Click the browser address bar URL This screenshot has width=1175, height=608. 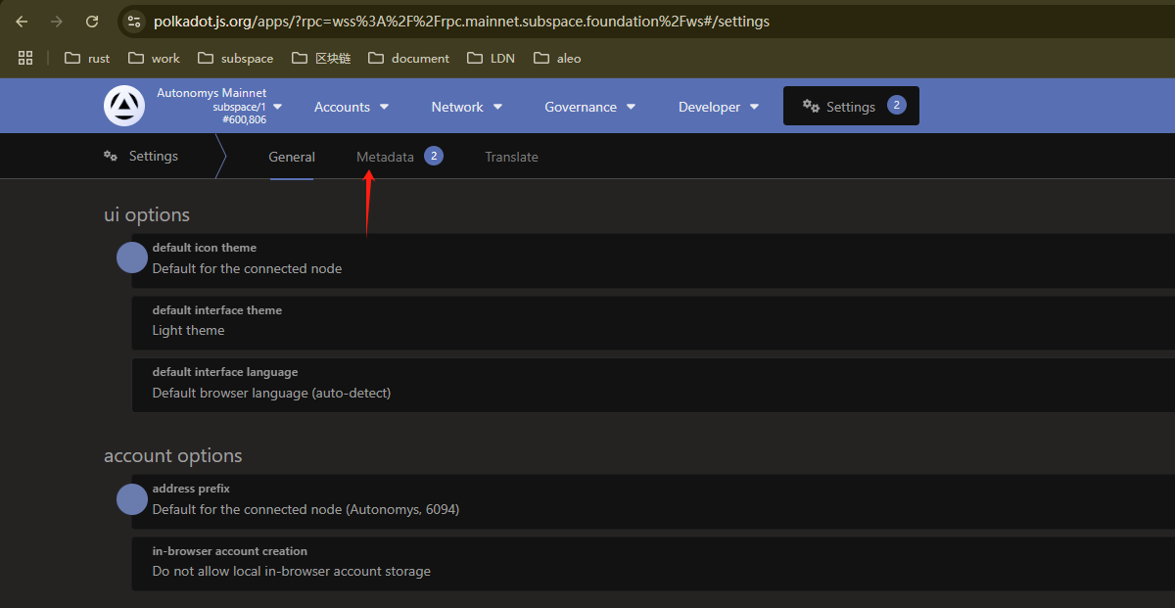pos(460,22)
